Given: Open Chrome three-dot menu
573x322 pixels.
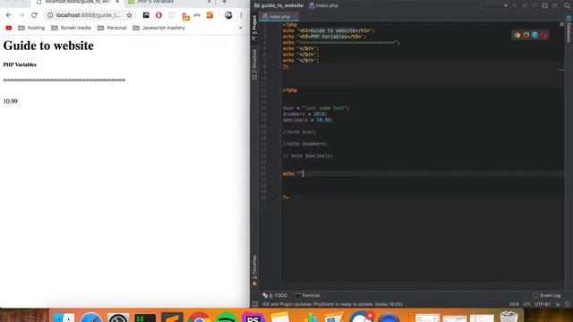Looking at the screenshot, I should (241, 15).
